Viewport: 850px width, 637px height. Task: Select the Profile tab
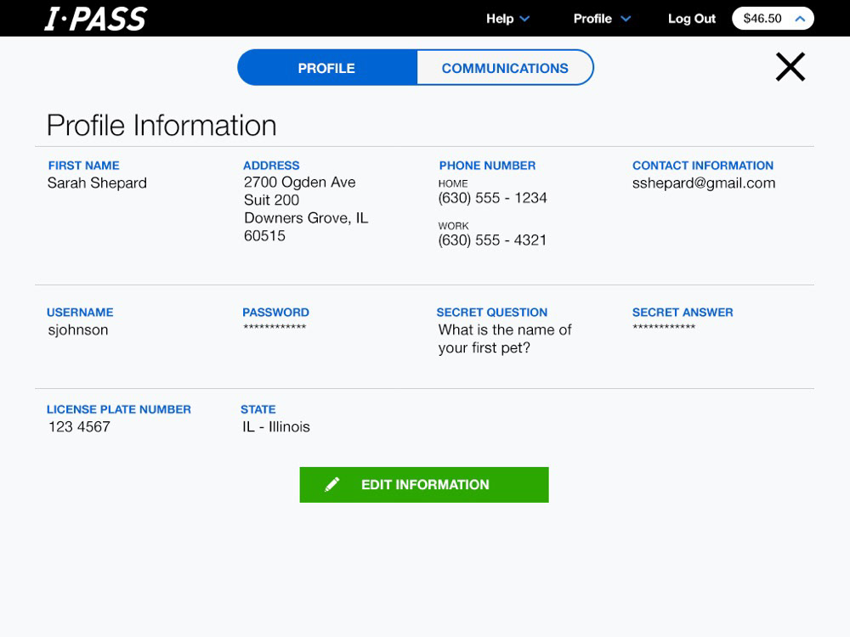point(326,68)
